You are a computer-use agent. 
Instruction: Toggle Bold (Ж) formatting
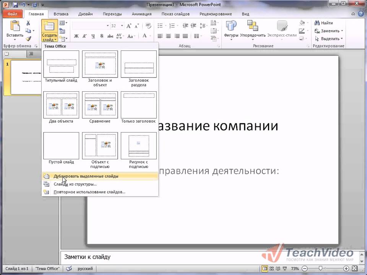tap(76, 36)
